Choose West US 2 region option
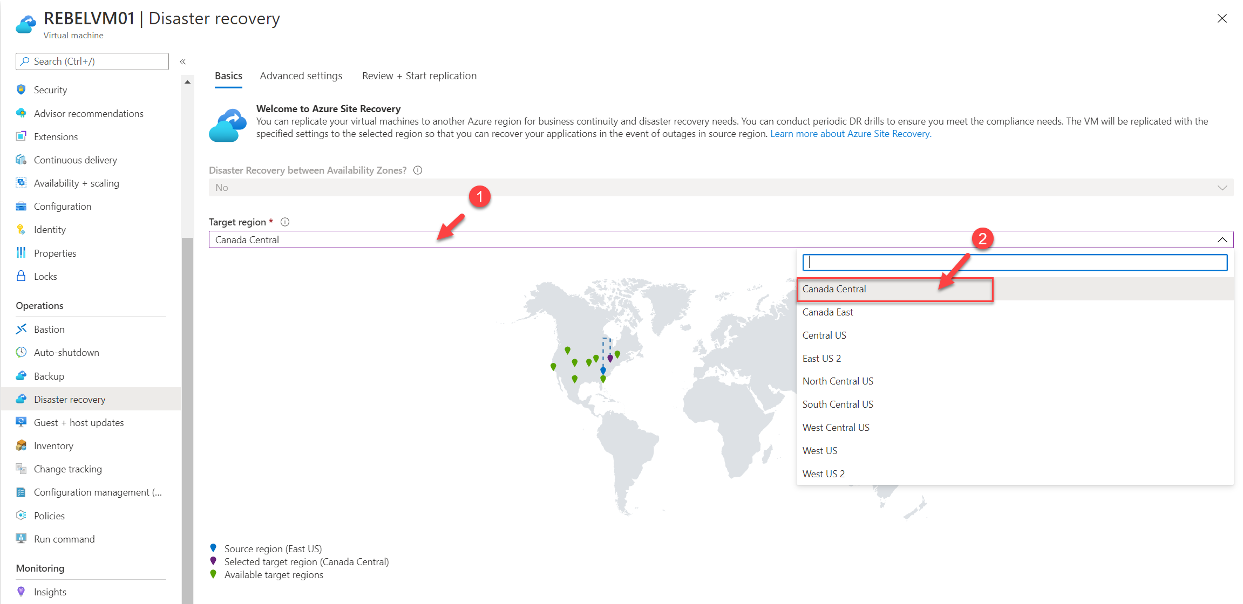Screen dimensions: 1243x604 [1015, 474]
